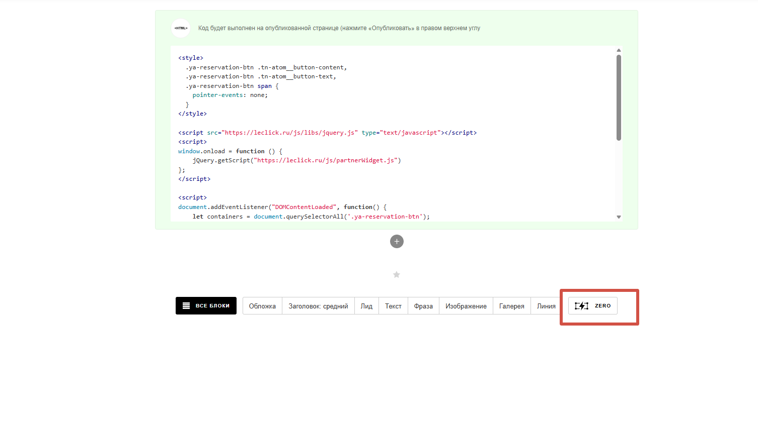Image resolution: width=758 pixels, height=423 pixels.
Task: Click the code editor scrollbar thumb
Action: [x=619, y=97]
